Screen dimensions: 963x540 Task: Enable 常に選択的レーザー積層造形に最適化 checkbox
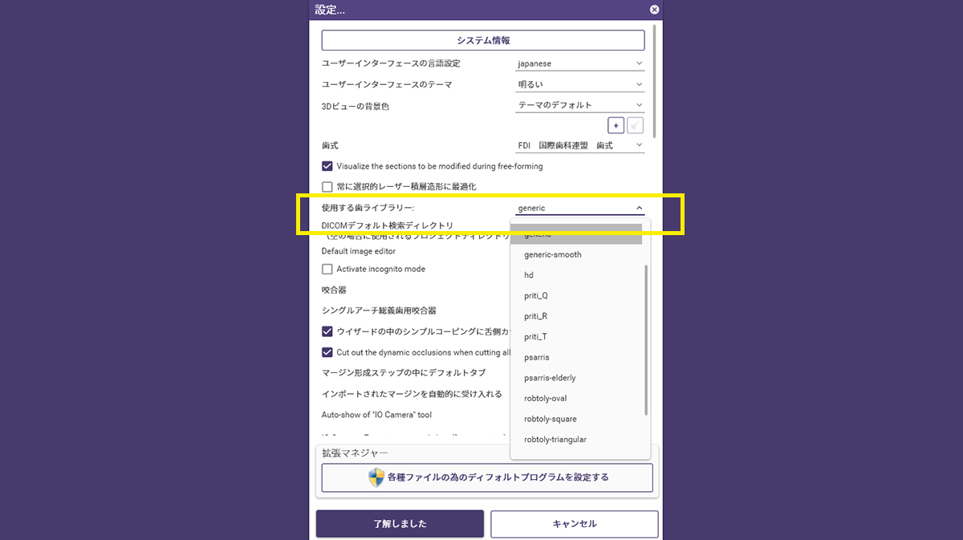(x=327, y=186)
